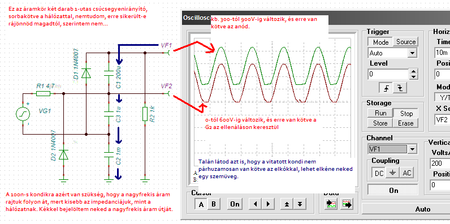
Task: Switch to trigger Mode tab
Action: pyautogui.click(x=380, y=42)
